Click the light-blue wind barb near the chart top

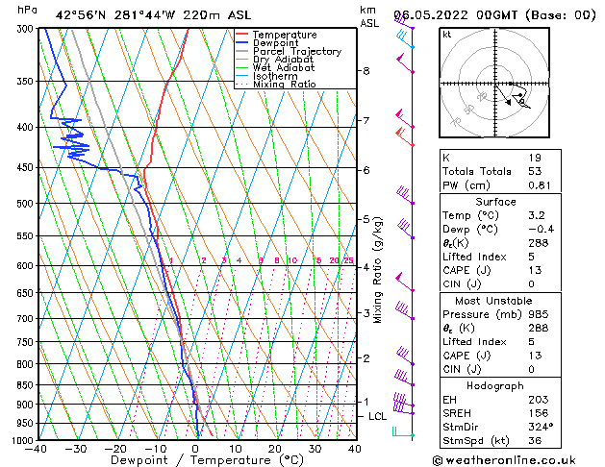[x=406, y=39]
